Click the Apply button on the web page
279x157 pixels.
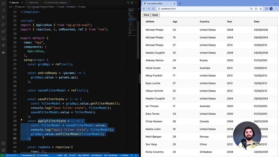click(155, 15)
